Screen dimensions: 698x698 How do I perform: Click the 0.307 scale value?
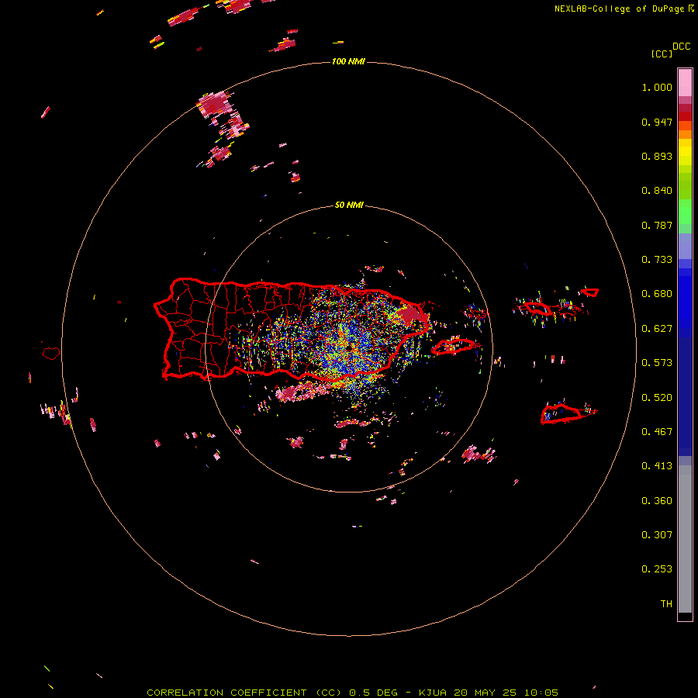tap(657, 535)
